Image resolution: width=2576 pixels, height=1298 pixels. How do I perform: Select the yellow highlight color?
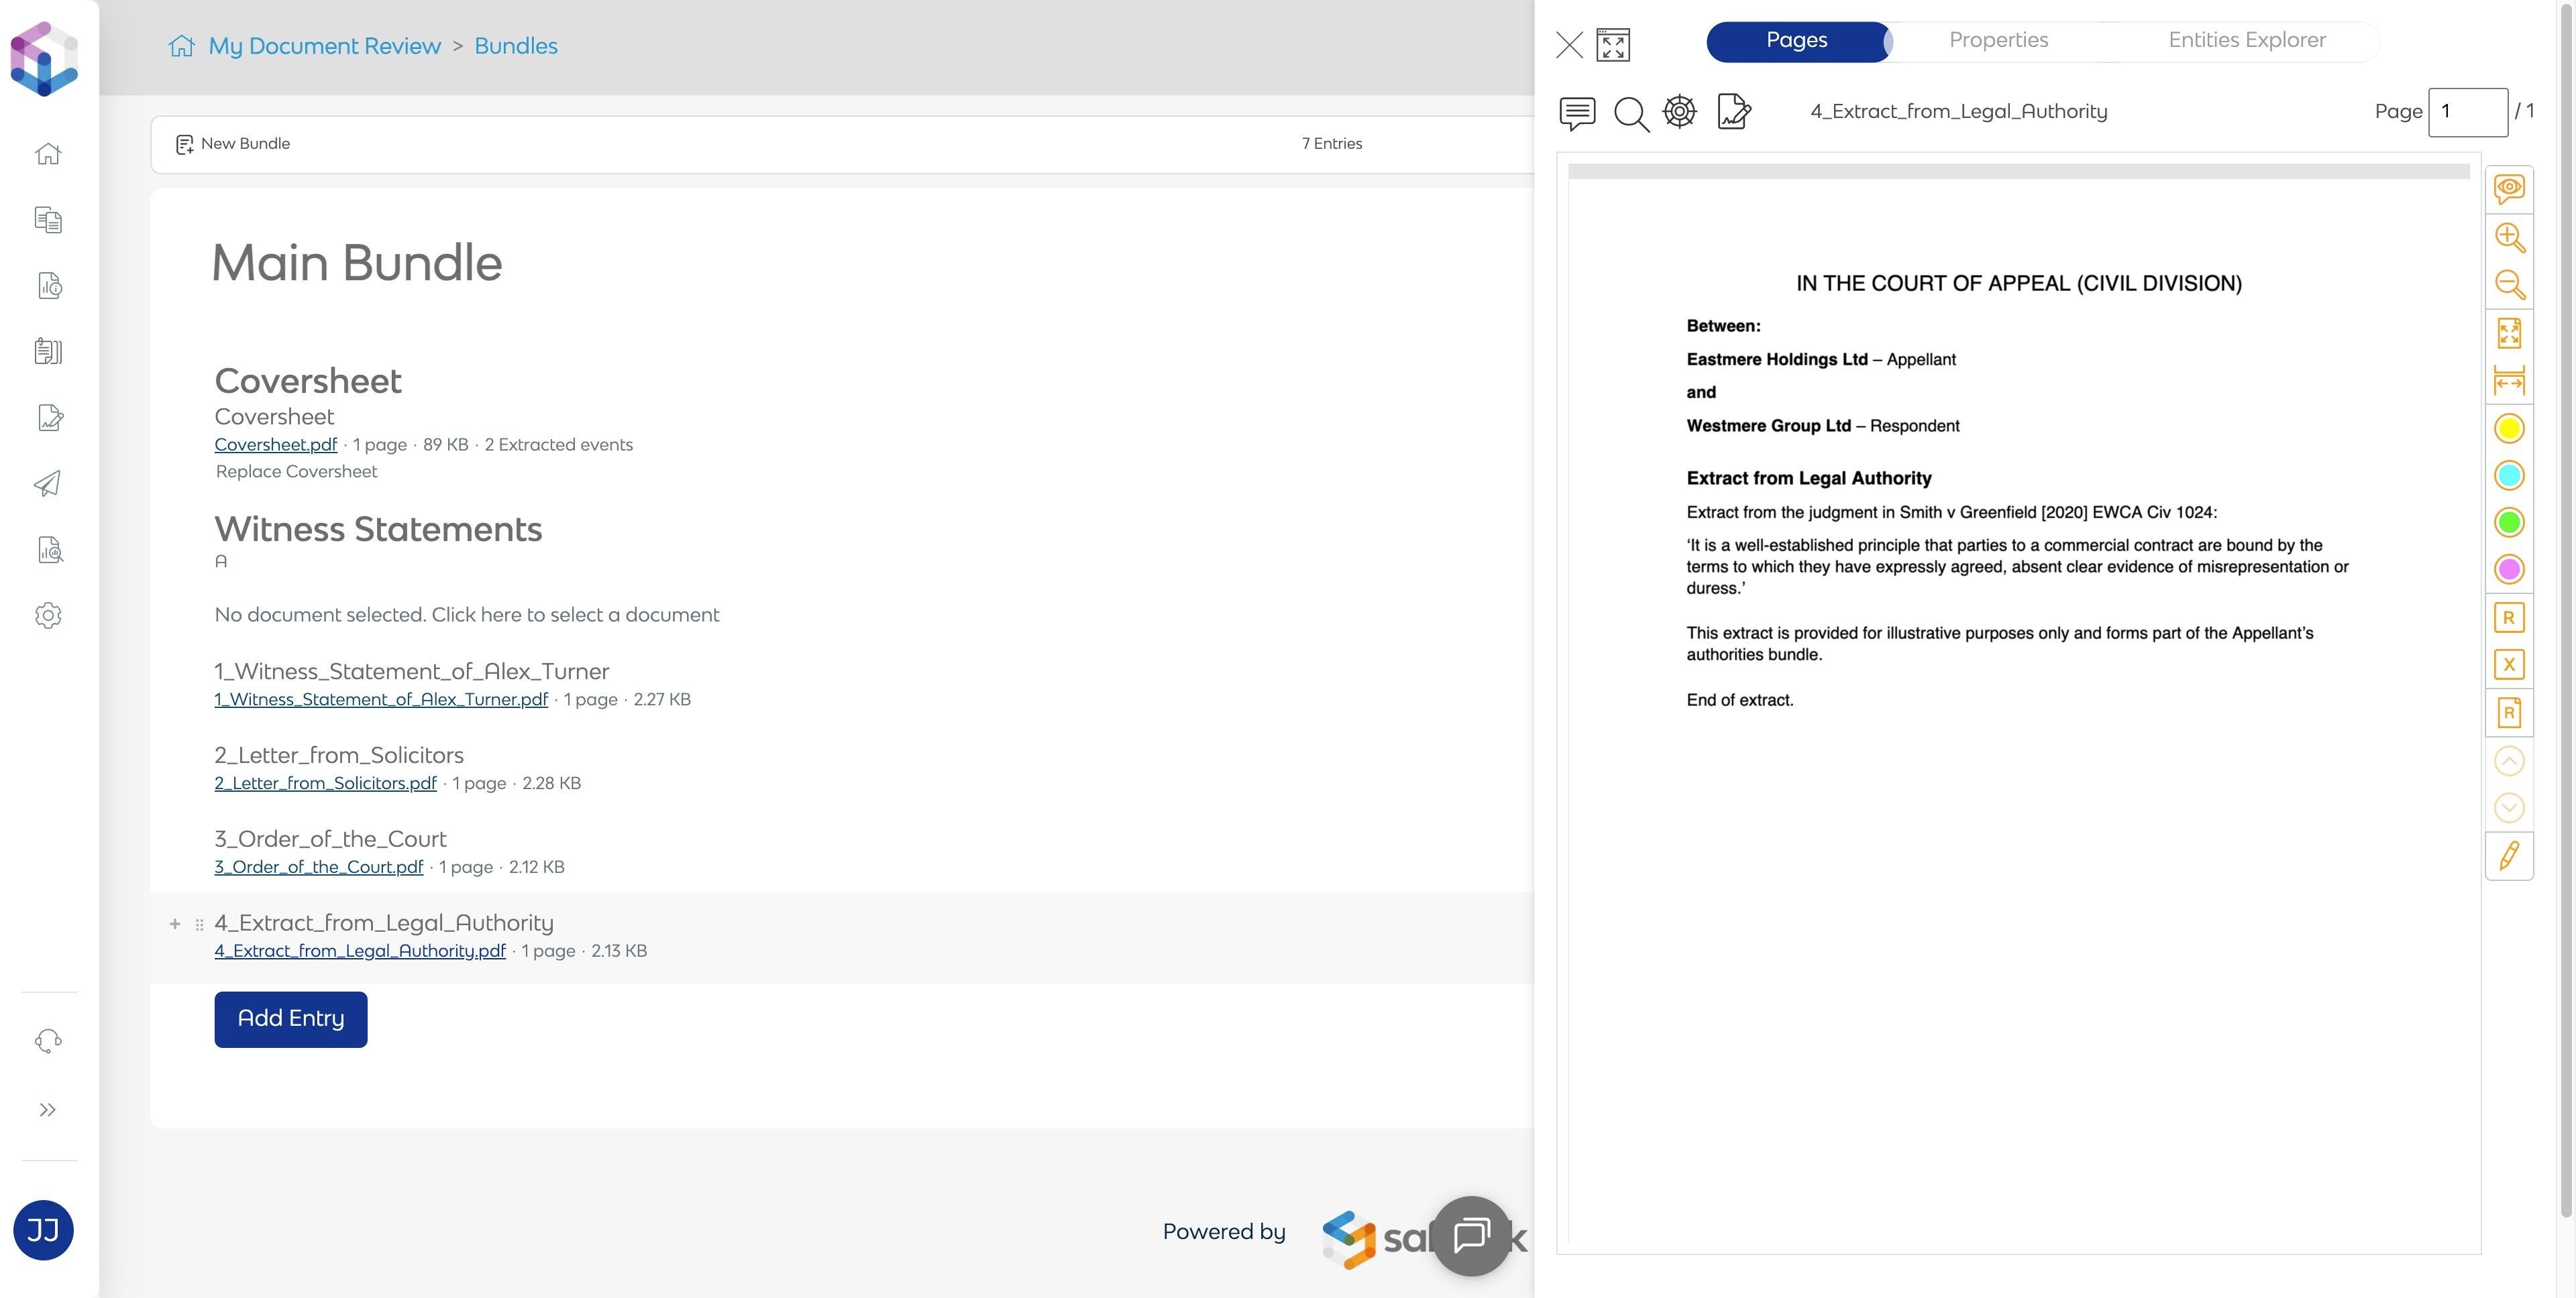[2509, 428]
